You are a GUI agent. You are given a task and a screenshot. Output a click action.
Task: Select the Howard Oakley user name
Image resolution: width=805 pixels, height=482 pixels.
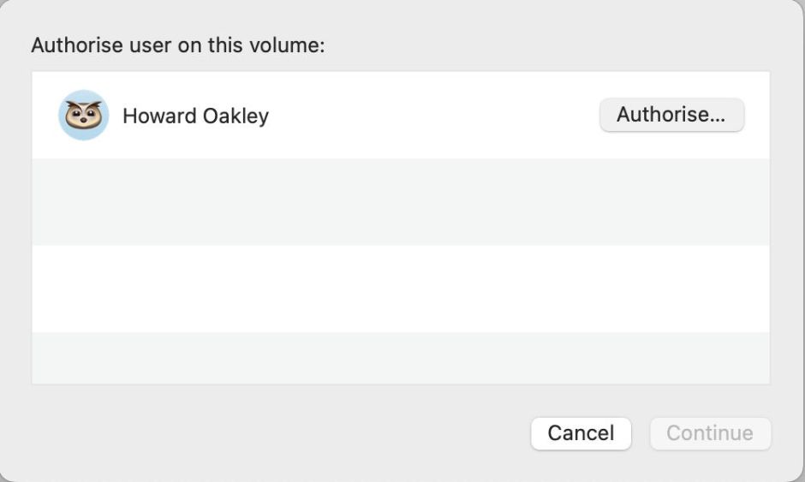coord(195,116)
